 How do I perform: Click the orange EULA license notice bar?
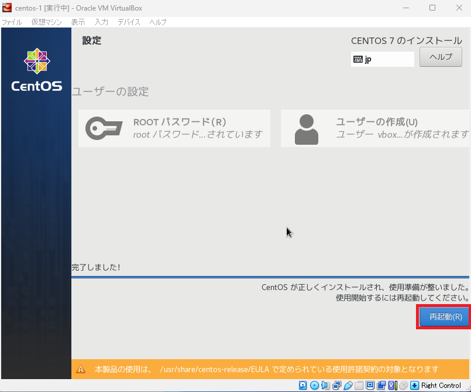[270, 369]
